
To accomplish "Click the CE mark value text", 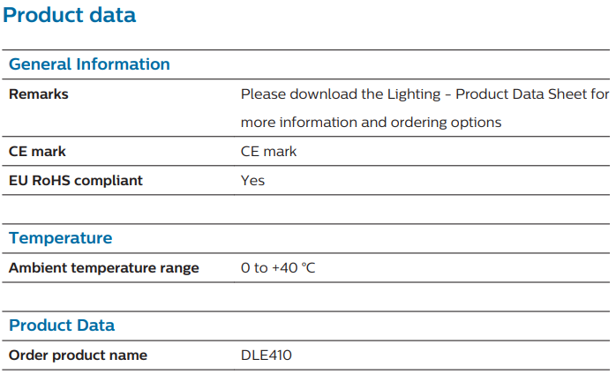I will pyautogui.click(x=268, y=152).
